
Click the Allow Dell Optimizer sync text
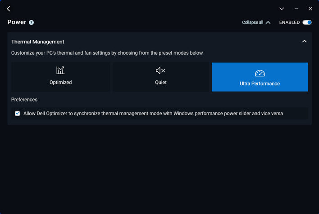point(153,113)
